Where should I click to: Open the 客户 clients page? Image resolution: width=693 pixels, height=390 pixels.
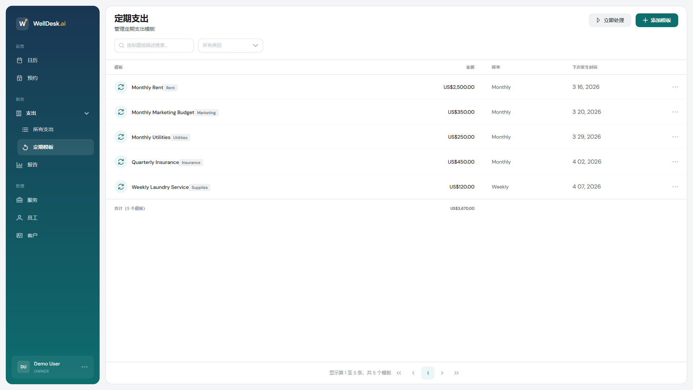(x=32, y=235)
